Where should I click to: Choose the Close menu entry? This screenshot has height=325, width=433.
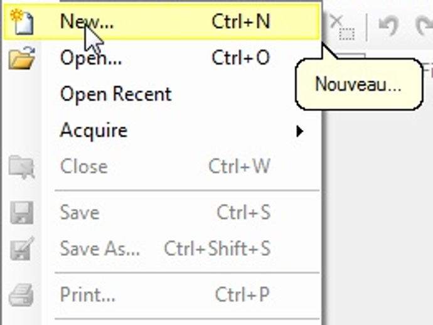coord(162,167)
